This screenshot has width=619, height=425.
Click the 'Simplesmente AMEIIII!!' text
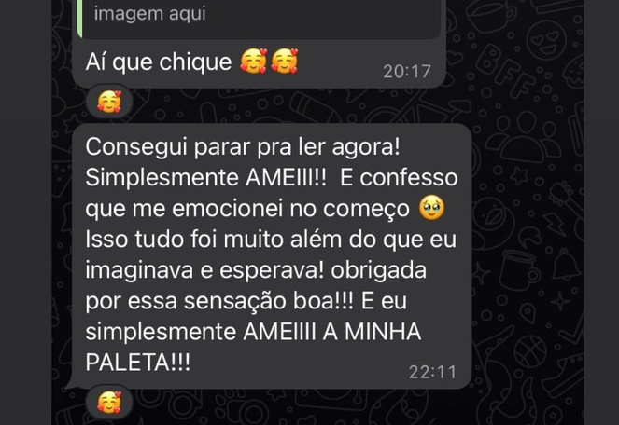pyautogui.click(x=206, y=178)
